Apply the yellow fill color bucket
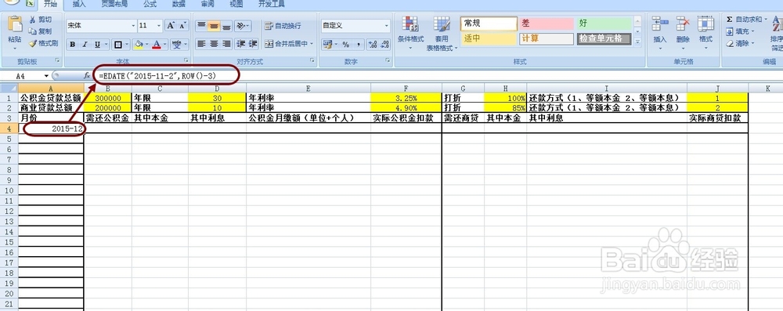The width and height of the screenshot is (783, 311). tap(139, 45)
